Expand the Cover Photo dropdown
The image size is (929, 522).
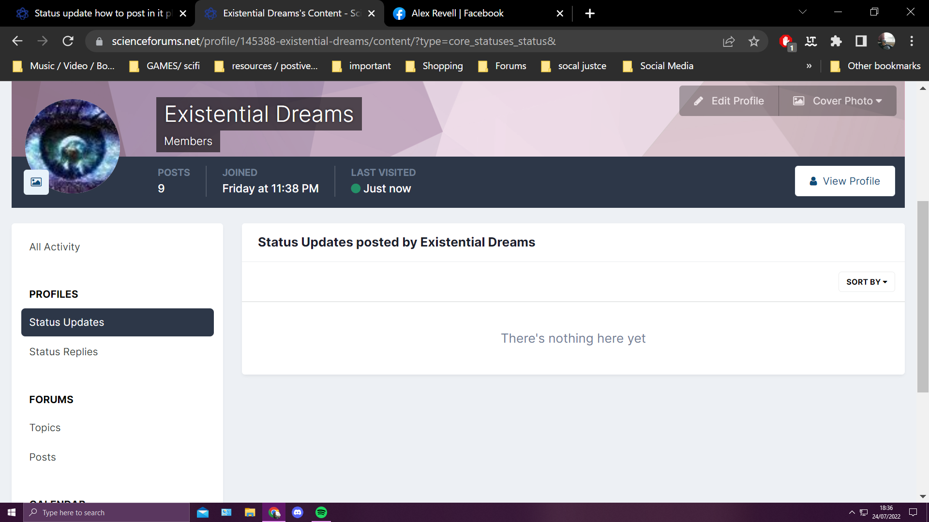tap(837, 101)
